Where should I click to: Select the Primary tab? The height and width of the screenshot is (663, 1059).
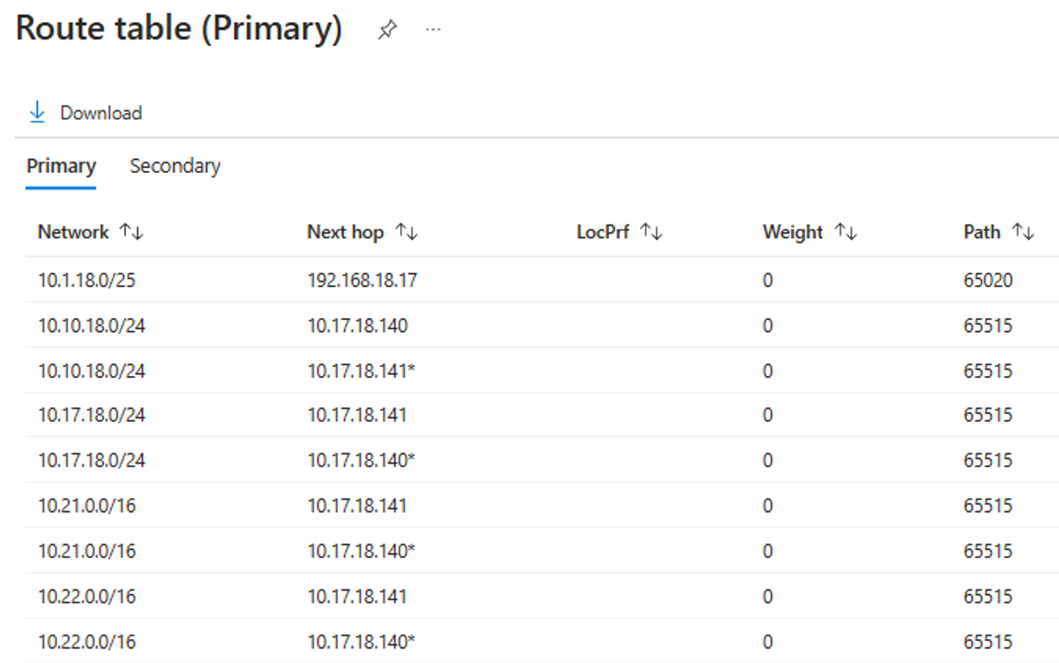(x=60, y=166)
